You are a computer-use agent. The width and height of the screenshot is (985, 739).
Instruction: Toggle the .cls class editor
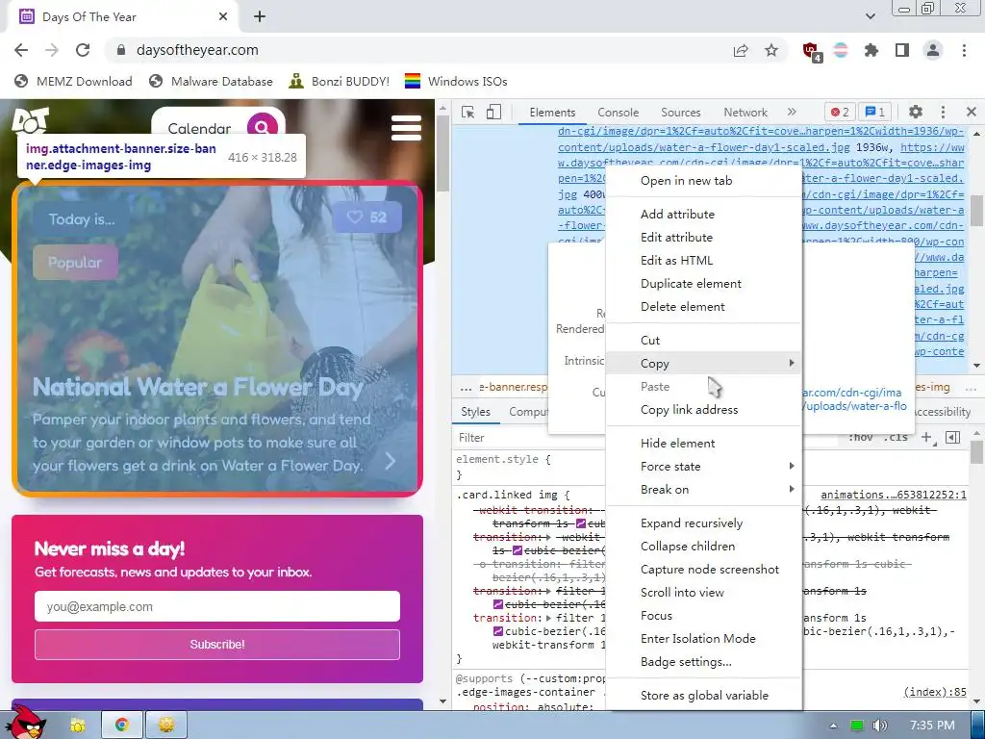(x=896, y=438)
